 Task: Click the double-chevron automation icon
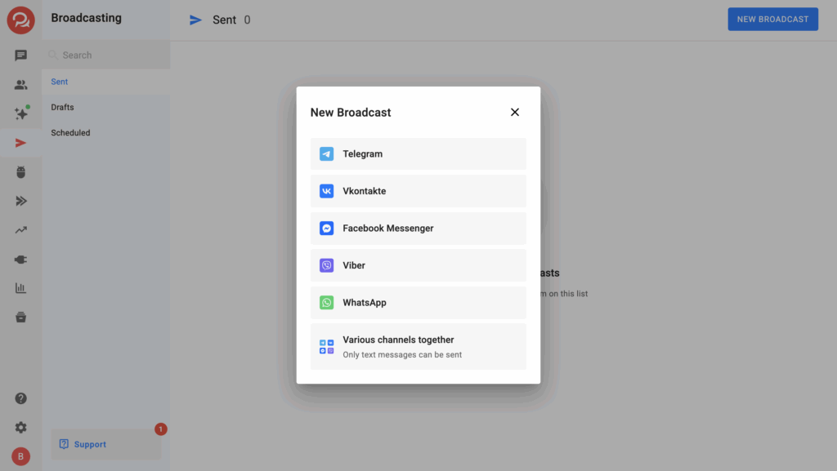click(x=20, y=201)
